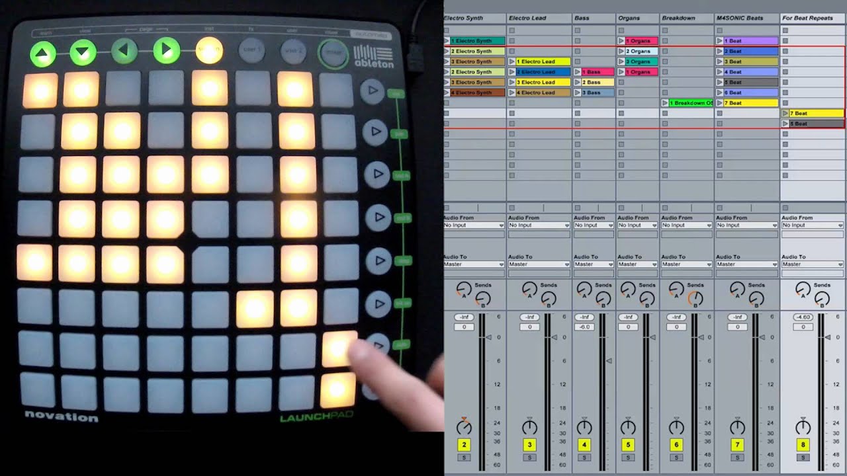
Task: Click the Bass track volume fader handle
Action: pos(609,361)
